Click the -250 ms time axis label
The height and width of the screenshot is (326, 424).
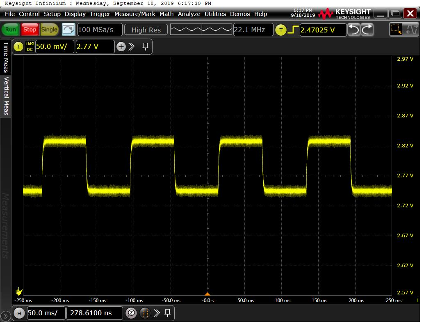click(23, 301)
